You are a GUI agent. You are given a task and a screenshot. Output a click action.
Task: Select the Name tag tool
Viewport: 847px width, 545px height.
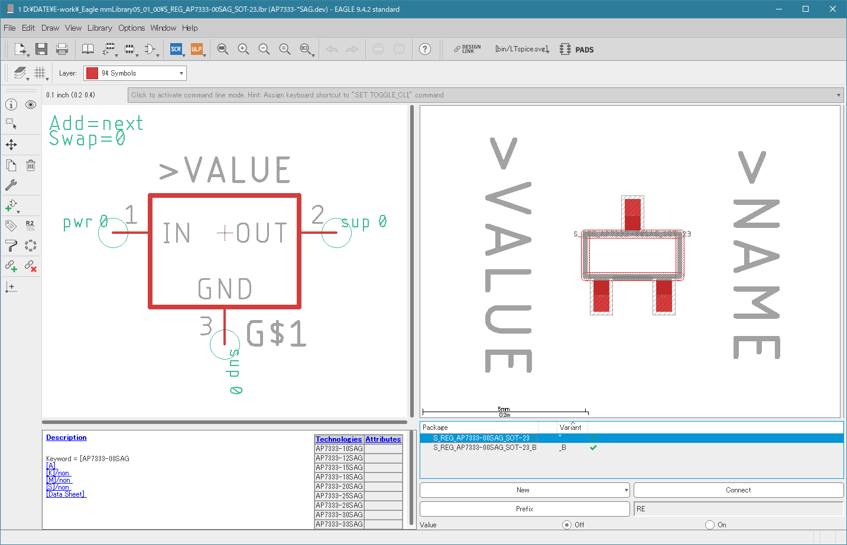11,226
